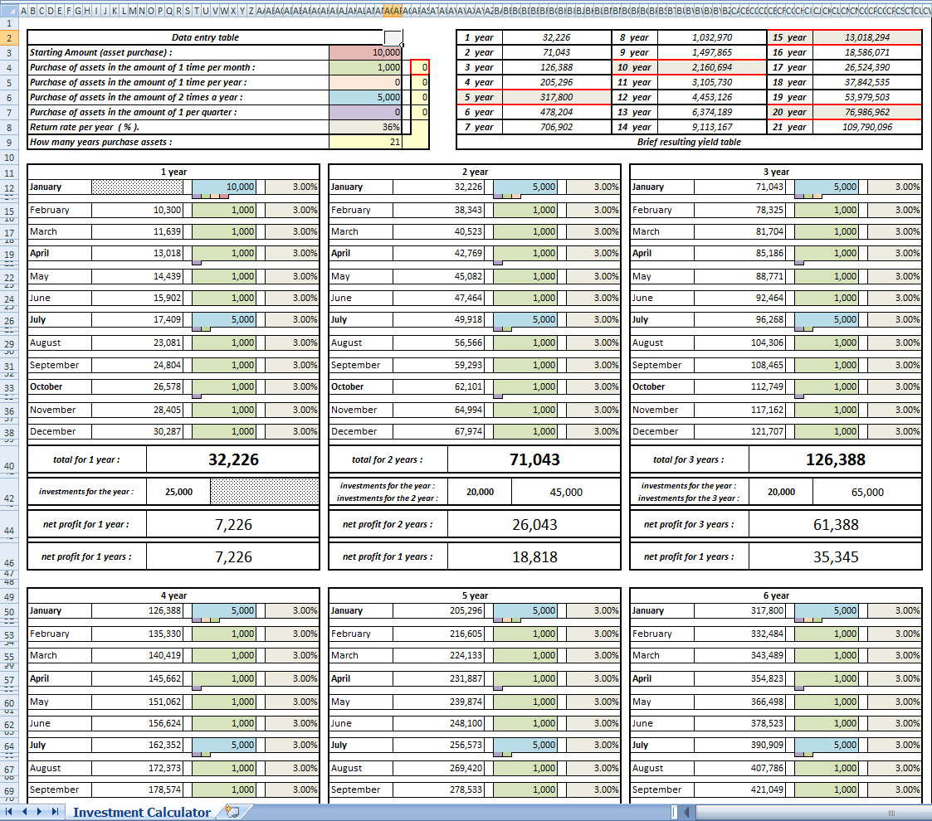Image resolution: width=932 pixels, height=821 pixels.
Task: Click the blue twice-a-year purchase cell 5,000
Action: (x=365, y=97)
